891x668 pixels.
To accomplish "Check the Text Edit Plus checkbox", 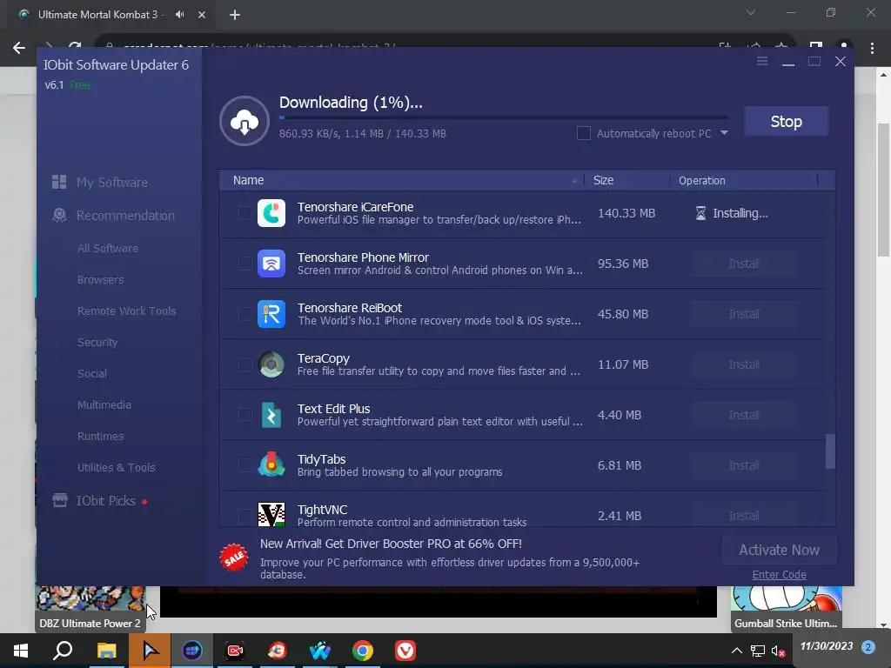I will [245, 415].
